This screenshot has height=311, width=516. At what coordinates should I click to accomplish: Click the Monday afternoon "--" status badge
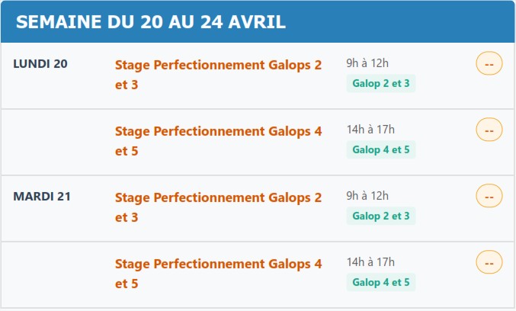489,130
